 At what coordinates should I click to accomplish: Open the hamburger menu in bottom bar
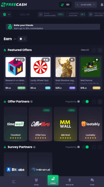click(14, 182)
